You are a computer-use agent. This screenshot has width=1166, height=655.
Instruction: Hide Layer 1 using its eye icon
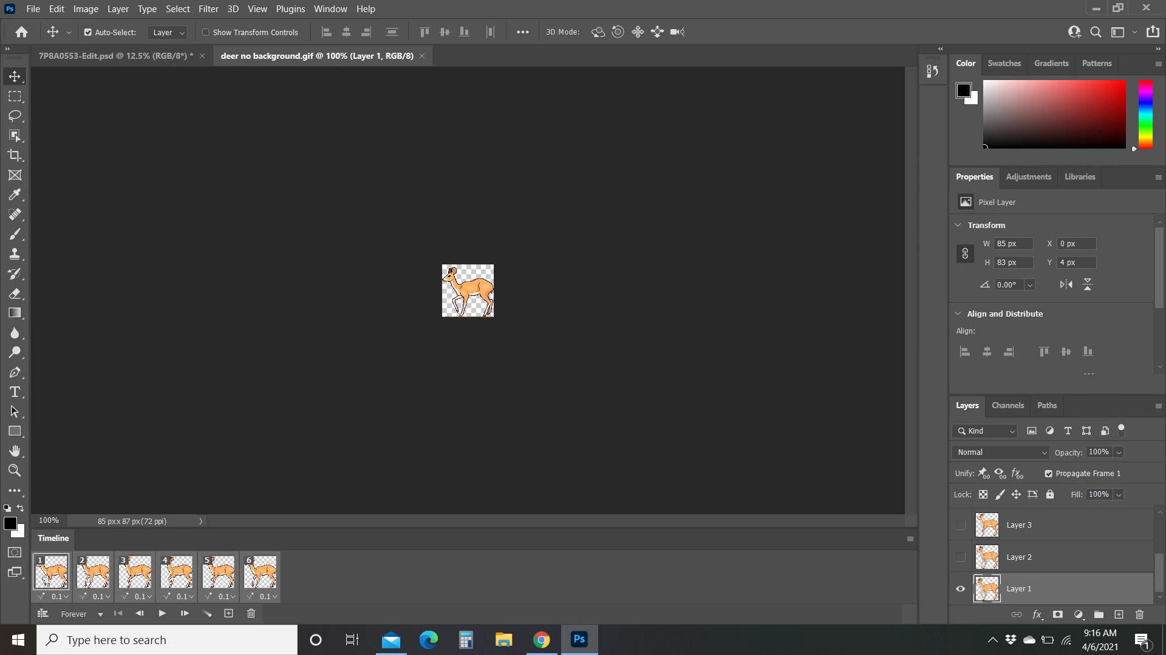click(960, 589)
